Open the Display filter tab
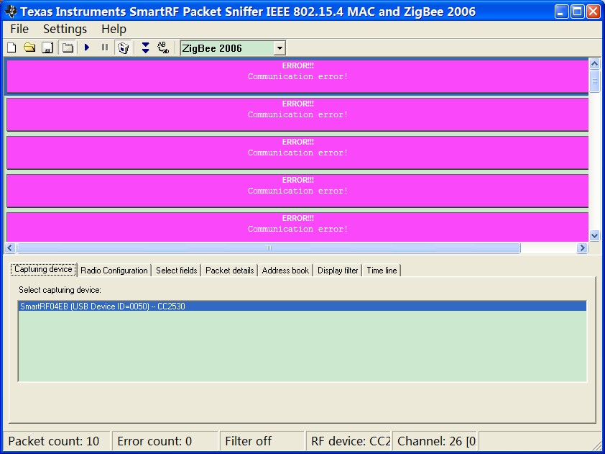 coord(338,271)
